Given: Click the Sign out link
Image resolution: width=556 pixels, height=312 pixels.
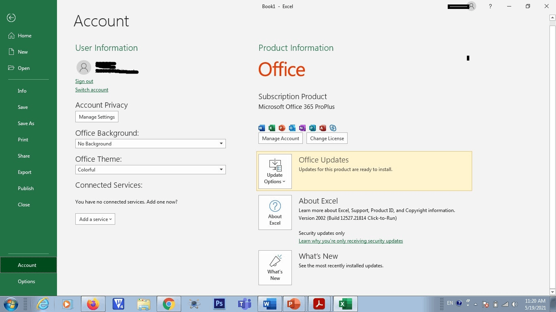Looking at the screenshot, I should coord(84,81).
